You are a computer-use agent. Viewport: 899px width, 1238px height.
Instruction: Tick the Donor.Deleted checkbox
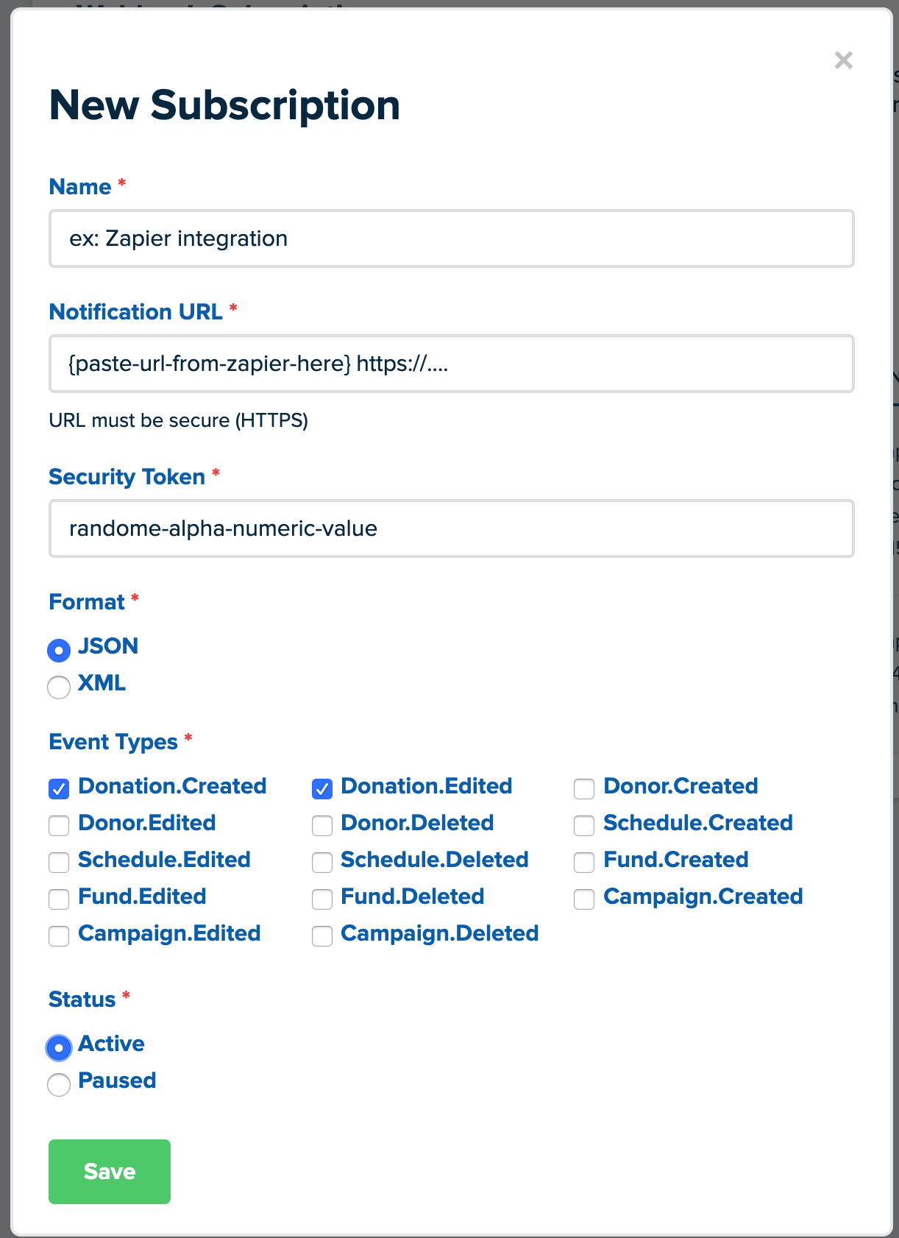click(x=322, y=825)
